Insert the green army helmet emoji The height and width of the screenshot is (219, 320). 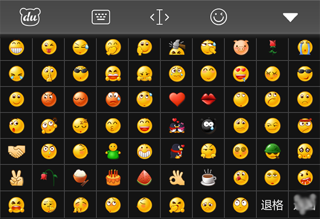[273, 151]
